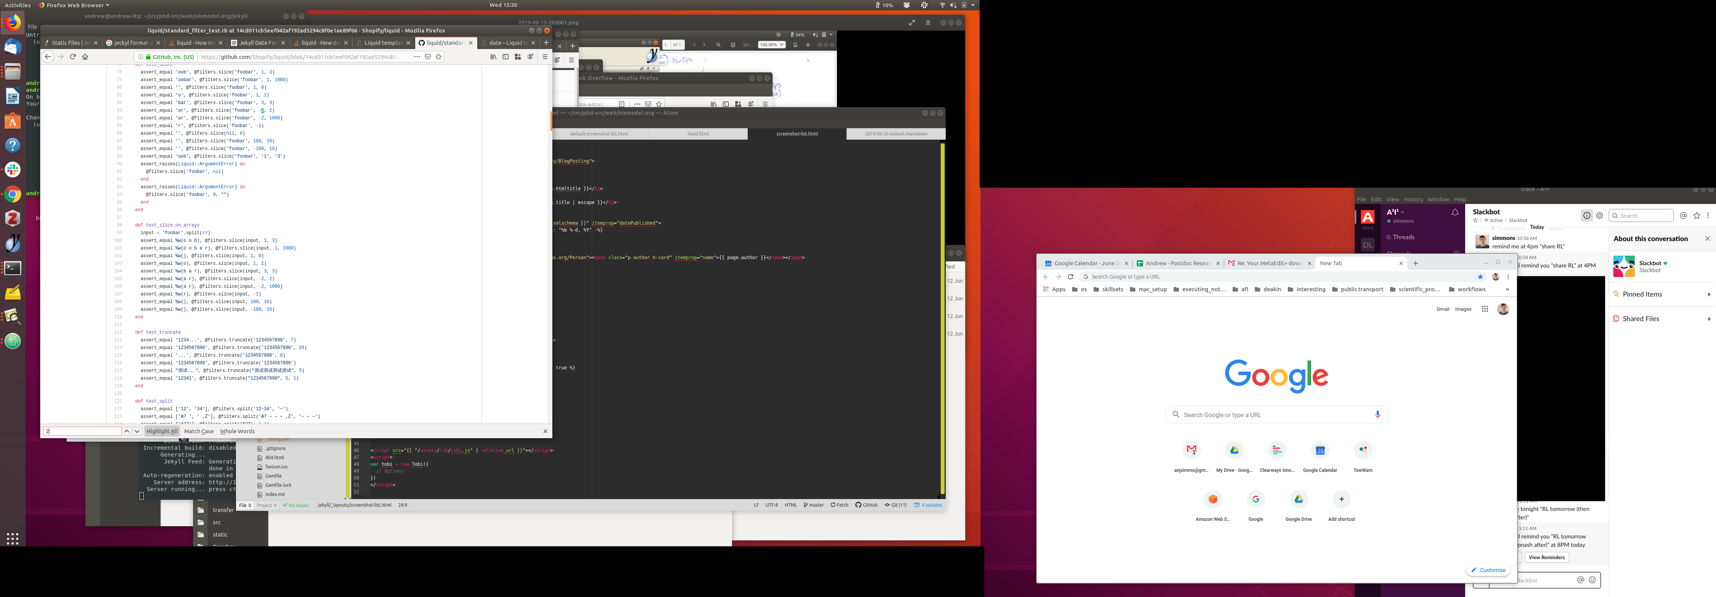Screen dimensions: 1716x597
Task: Start voice search with the microphone icon
Action: click(x=1378, y=414)
